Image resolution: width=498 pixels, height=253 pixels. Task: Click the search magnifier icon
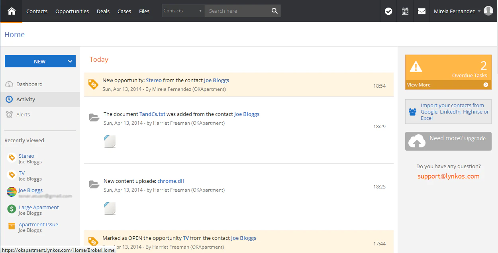[274, 11]
